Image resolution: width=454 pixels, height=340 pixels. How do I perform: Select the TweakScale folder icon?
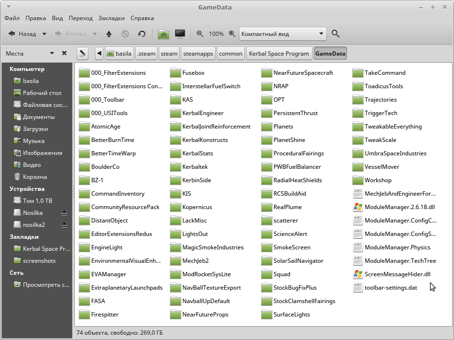358,140
